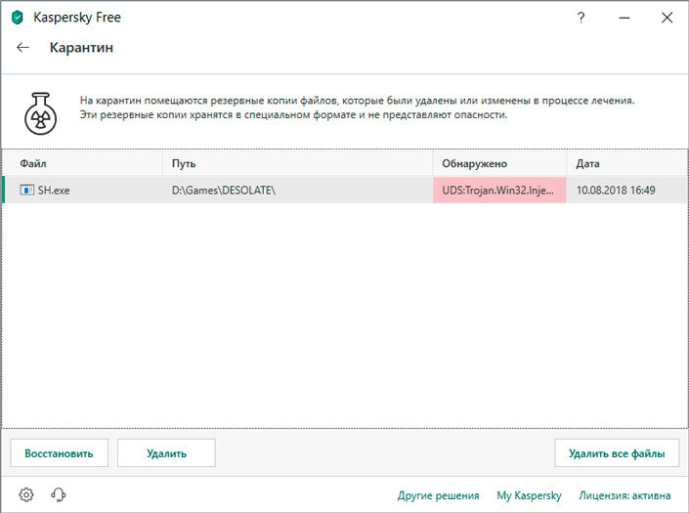
Task: Click the Удалить button
Action: pos(166,452)
